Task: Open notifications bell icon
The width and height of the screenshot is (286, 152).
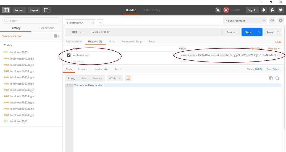Action: coord(264,10)
